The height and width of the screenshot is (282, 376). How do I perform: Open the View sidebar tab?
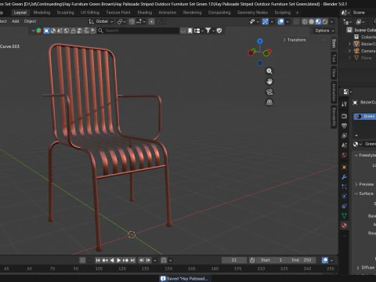pyautogui.click(x=334, y=73)
